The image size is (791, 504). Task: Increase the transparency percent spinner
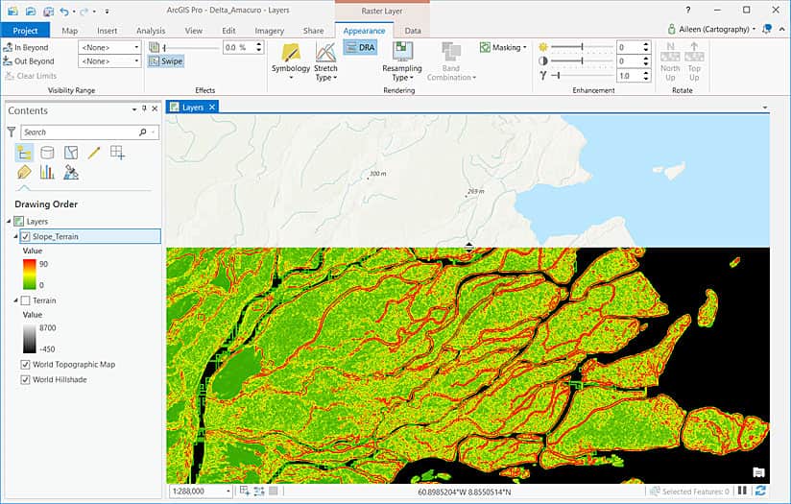point(259,44)
